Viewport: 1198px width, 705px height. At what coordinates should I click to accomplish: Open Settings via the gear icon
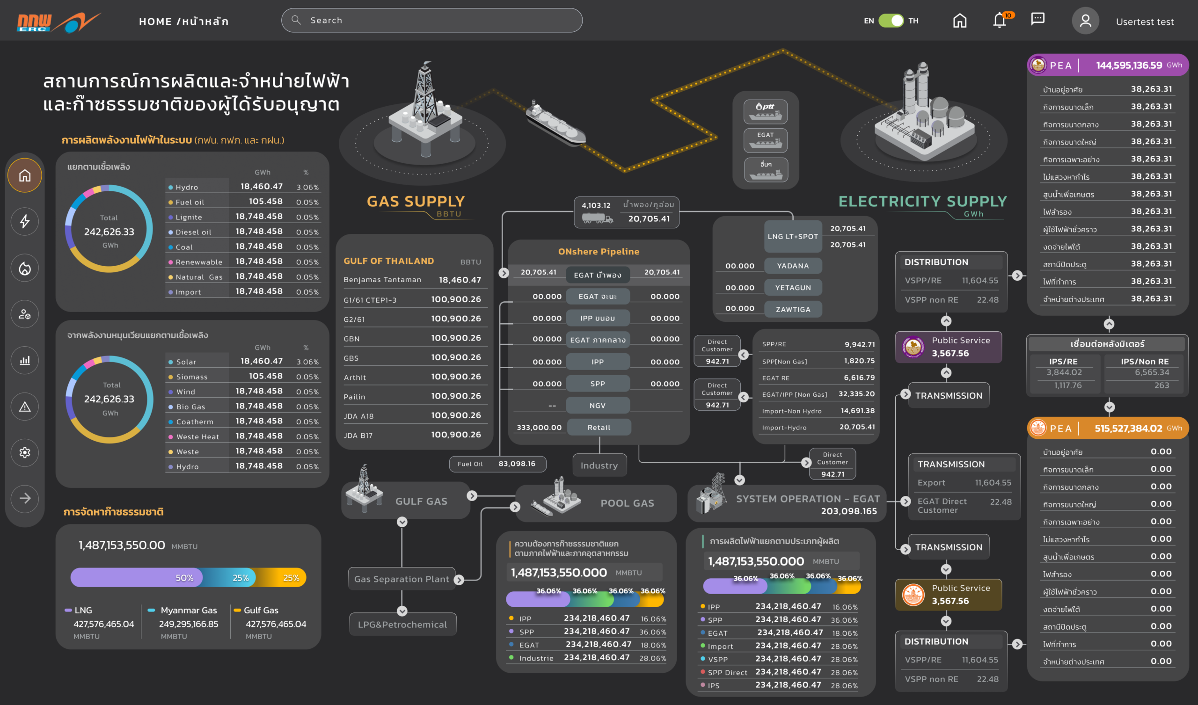[25, 452]
